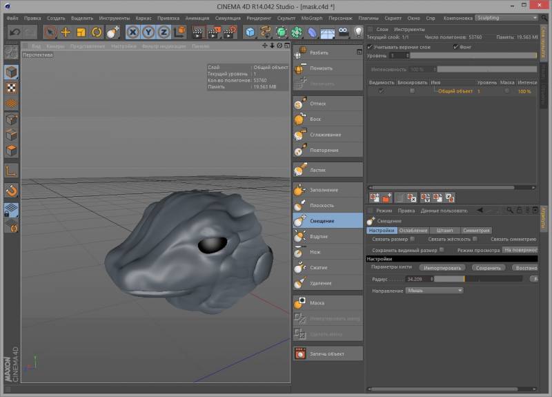
Task: Toggle the Z axis lock
Action: (x=164, y=32)
